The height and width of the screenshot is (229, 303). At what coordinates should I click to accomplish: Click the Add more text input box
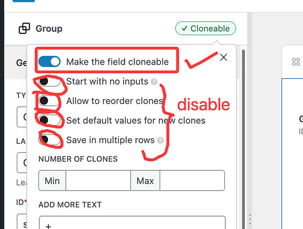132,223
